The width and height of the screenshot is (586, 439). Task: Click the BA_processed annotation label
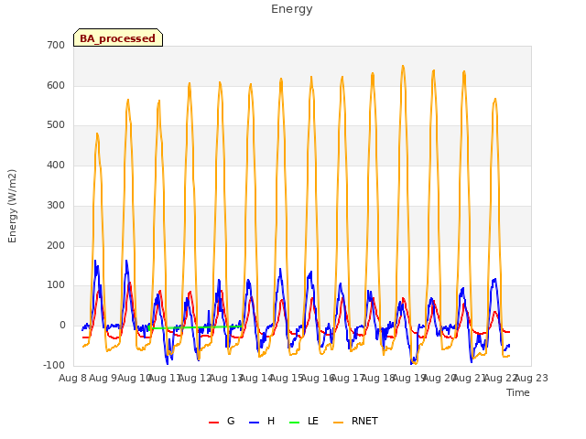[x=118, y=37]
